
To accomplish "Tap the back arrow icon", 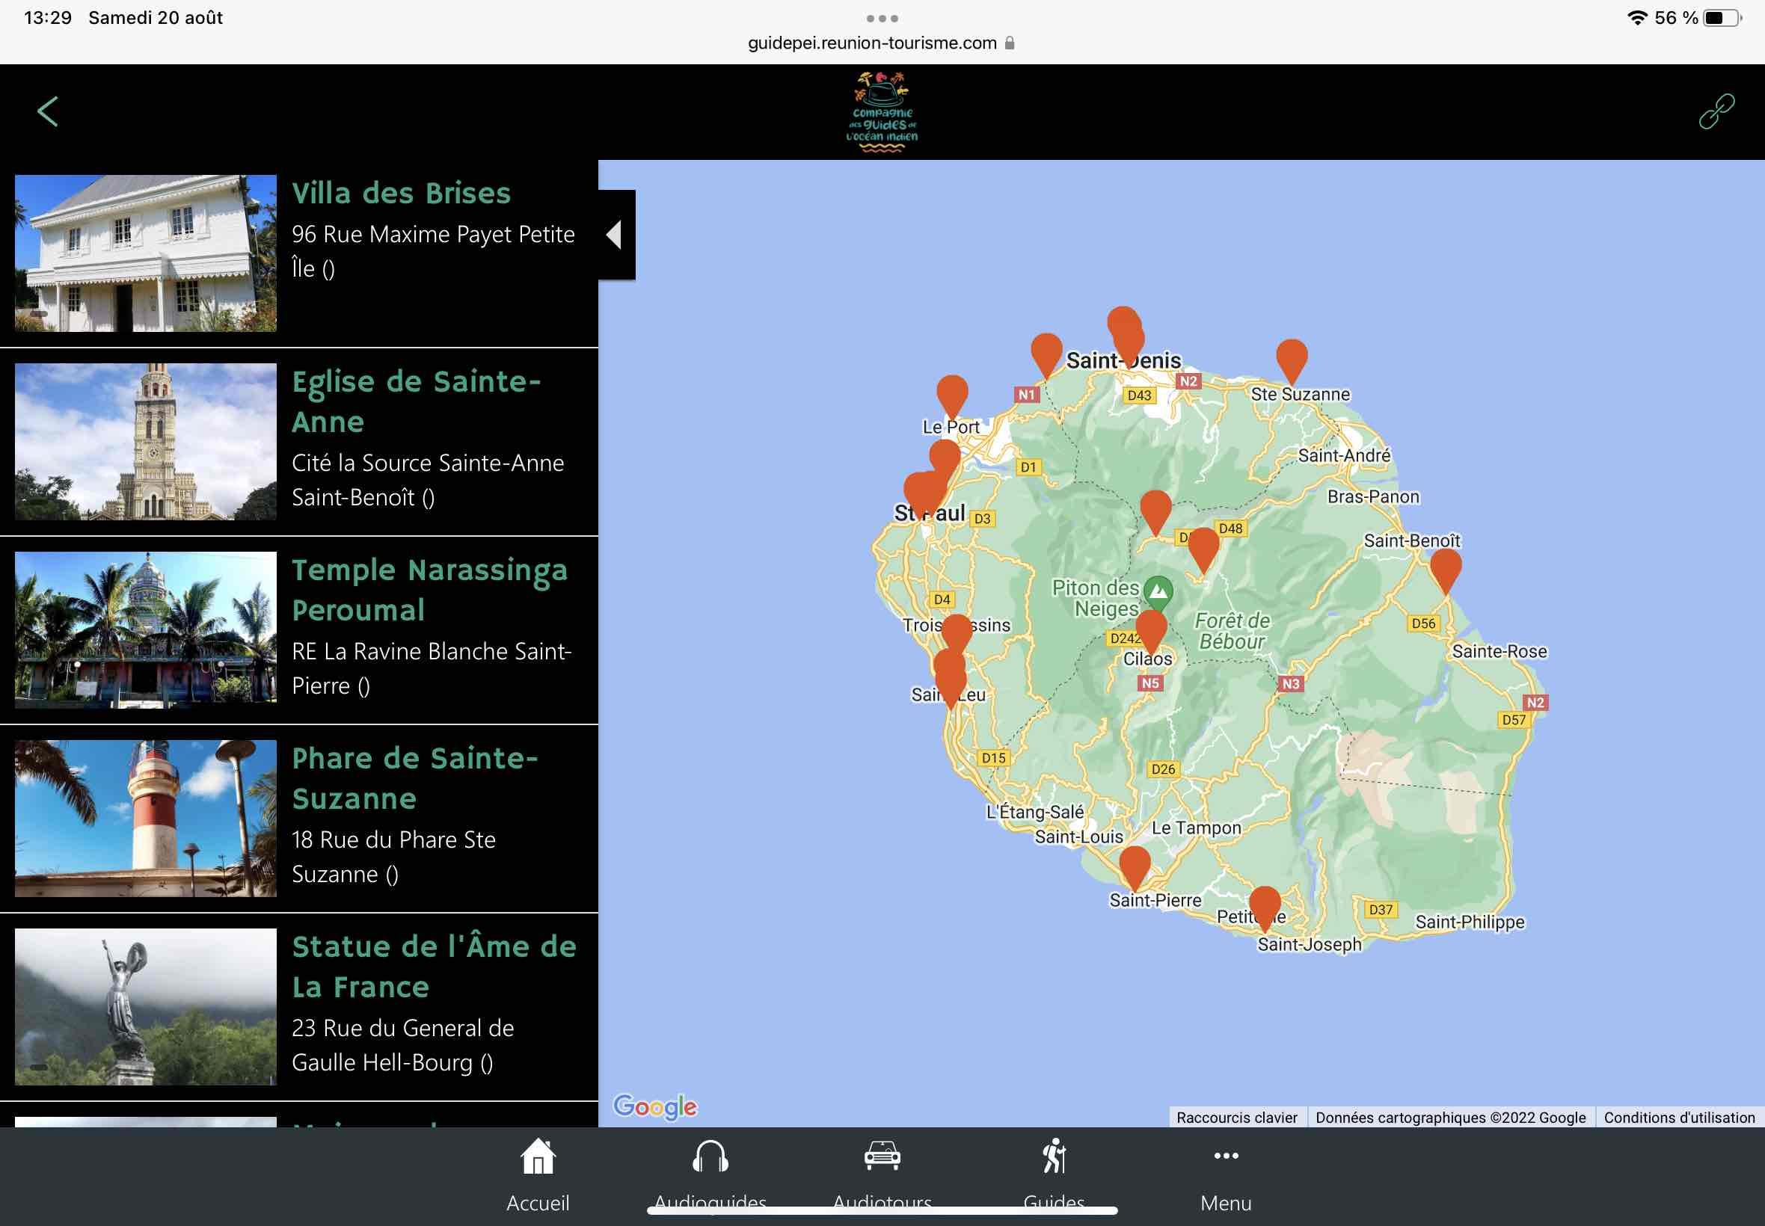I will (48, 111).
